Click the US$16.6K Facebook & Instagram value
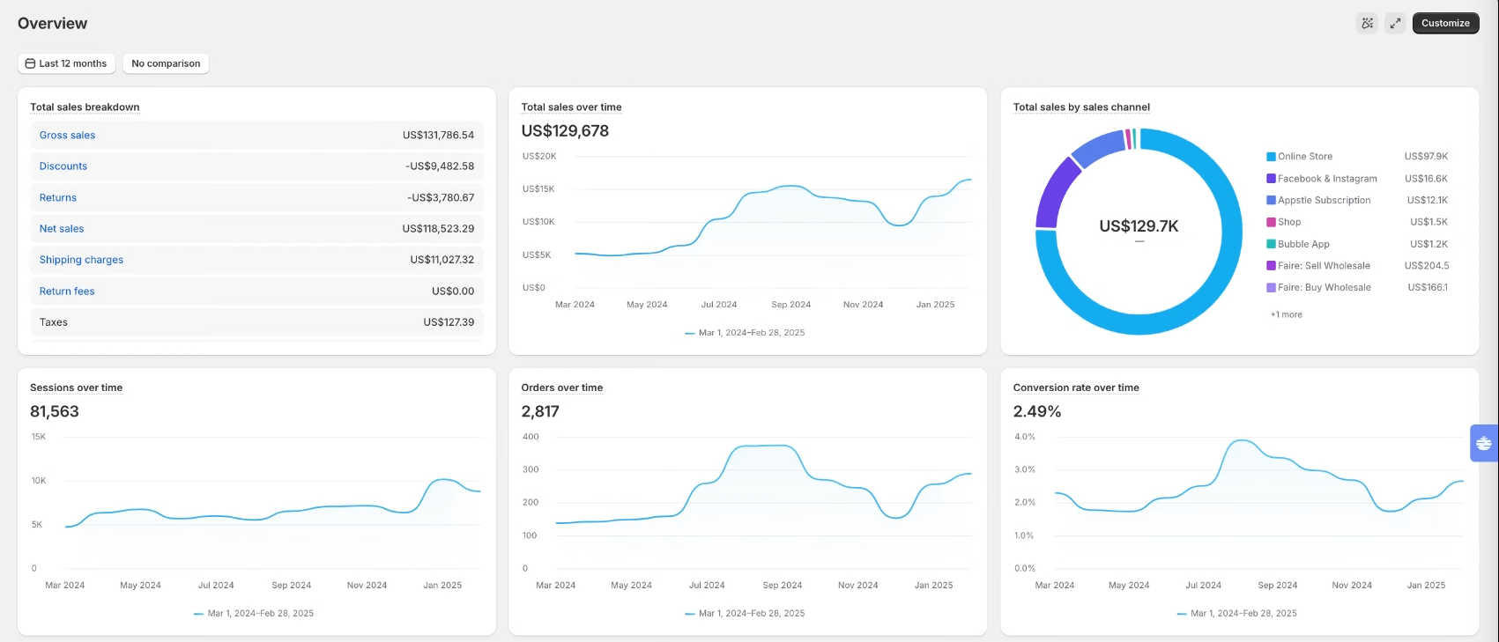The width and height of the screenshot is (1499, 642). (x=1426, y=179)
